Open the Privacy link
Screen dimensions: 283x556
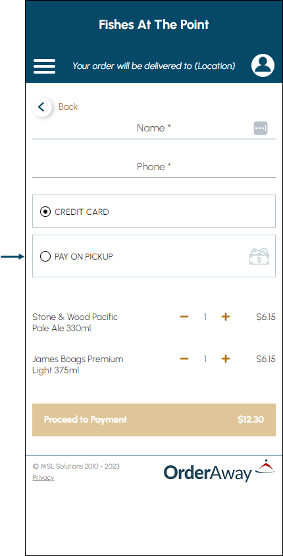coord(43,478)
